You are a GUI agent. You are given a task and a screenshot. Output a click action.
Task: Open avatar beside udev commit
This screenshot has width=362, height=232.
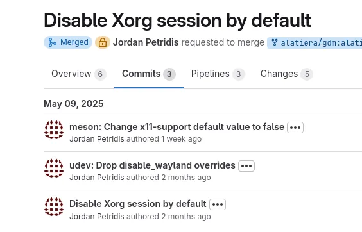pos(54,168)
